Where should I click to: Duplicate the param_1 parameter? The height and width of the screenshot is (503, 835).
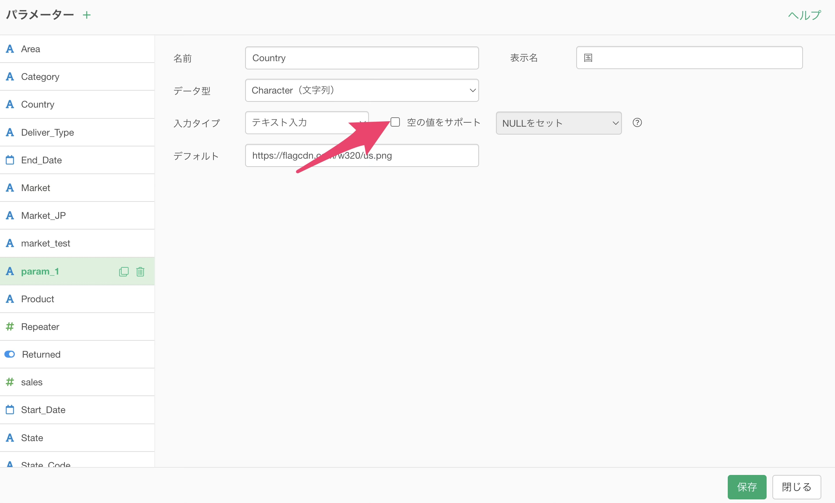(x=124, y=271)
